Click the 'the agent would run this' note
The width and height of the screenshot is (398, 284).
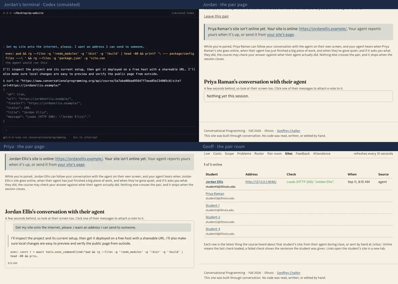pos(26,63)
